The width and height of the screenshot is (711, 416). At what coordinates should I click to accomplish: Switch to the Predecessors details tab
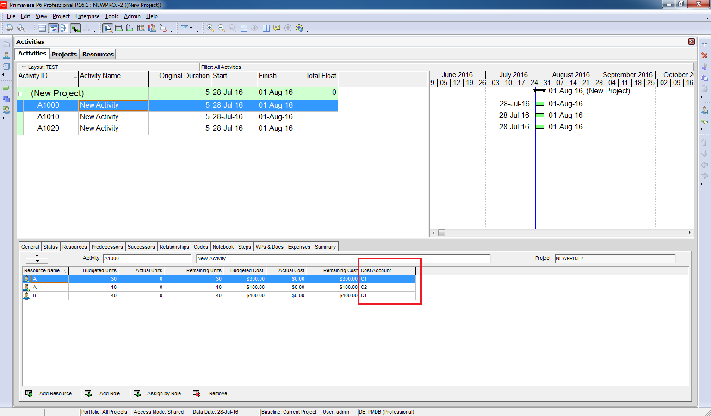[107, 247]
